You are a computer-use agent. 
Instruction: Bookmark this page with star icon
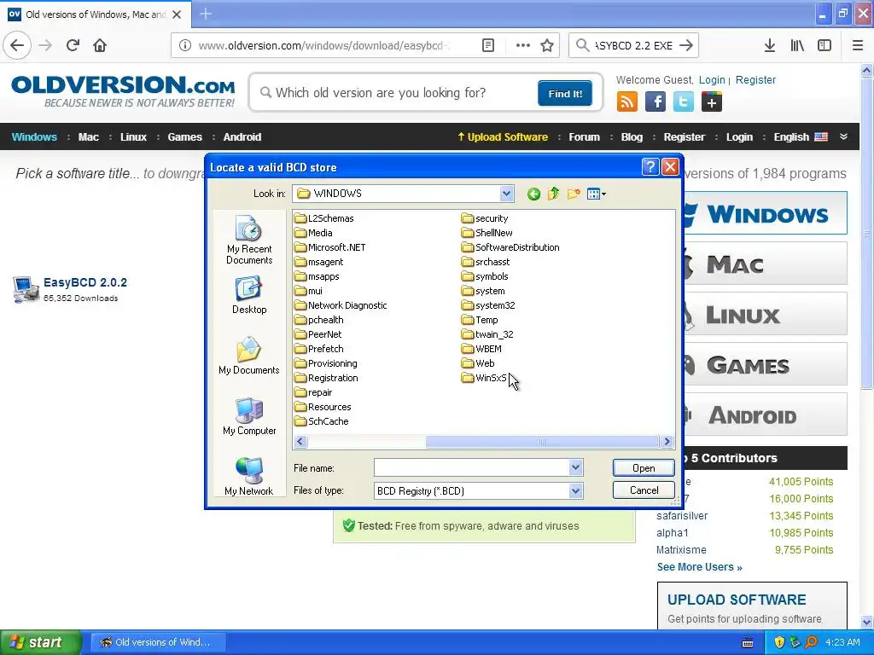(547, 46)
